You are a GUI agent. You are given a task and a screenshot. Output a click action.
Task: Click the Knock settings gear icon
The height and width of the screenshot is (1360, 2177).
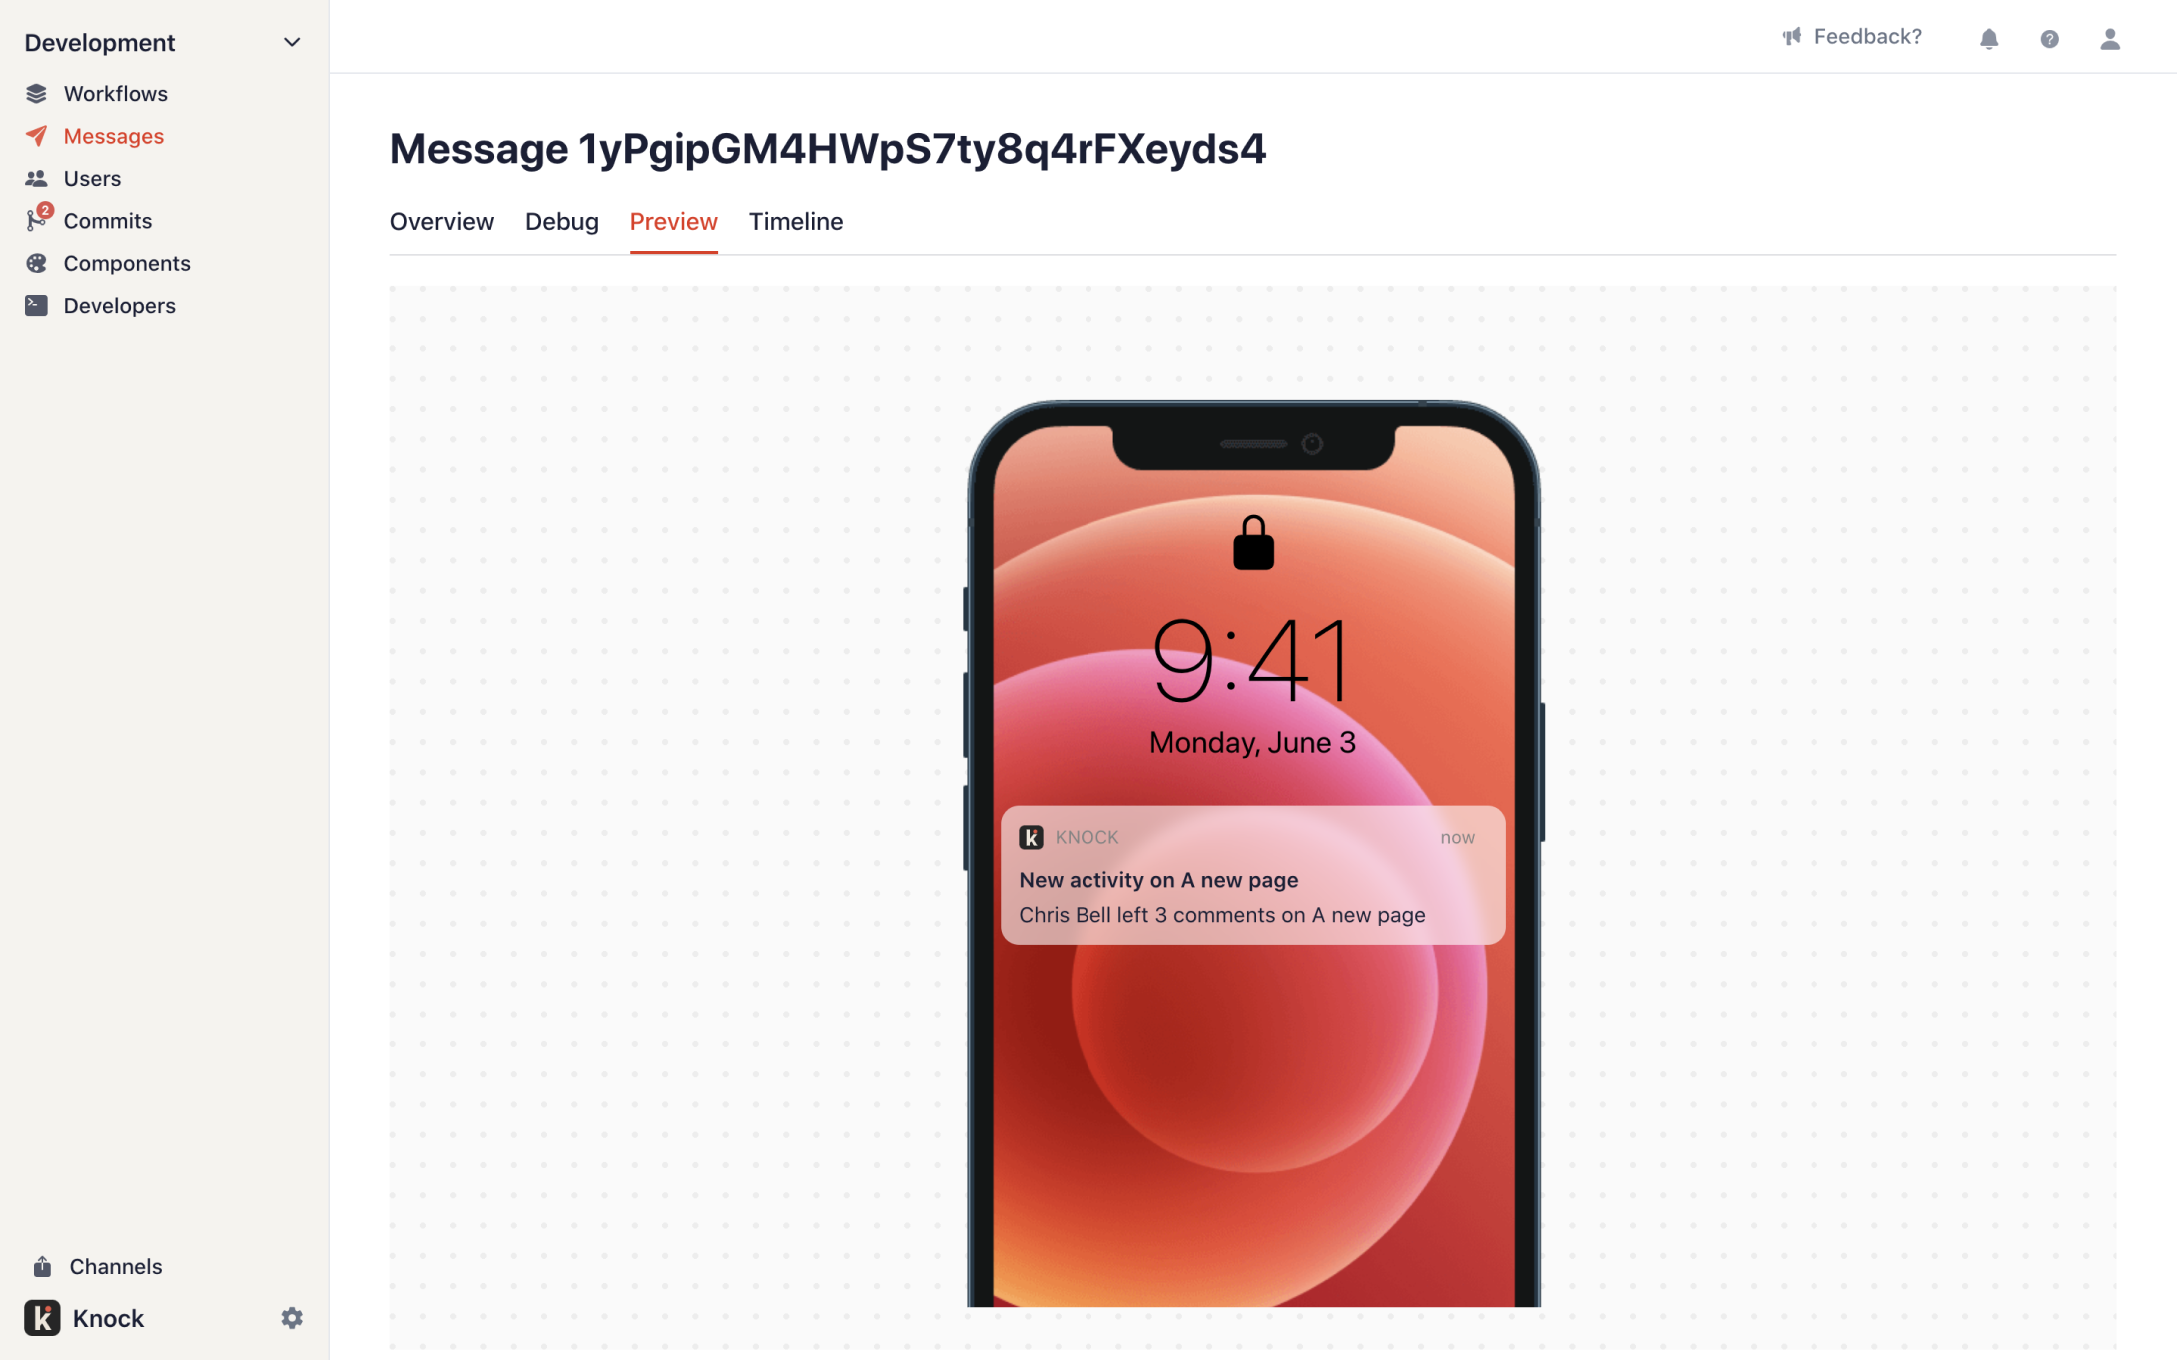[x=292, y=1318]
